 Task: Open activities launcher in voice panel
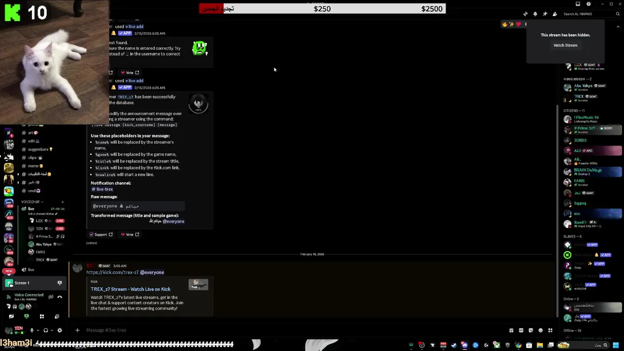click(x=42, y=316)
